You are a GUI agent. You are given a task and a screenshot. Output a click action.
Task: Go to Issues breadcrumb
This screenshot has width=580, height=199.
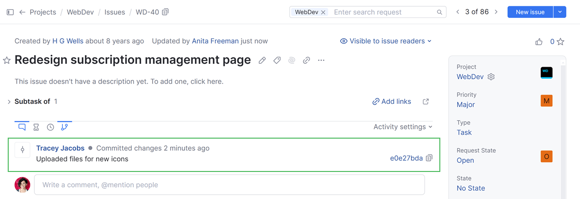tap(115, 12)
